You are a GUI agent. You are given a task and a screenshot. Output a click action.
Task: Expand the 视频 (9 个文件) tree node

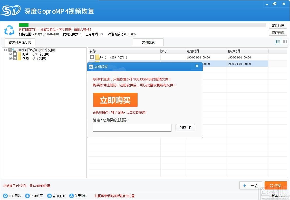10,58
